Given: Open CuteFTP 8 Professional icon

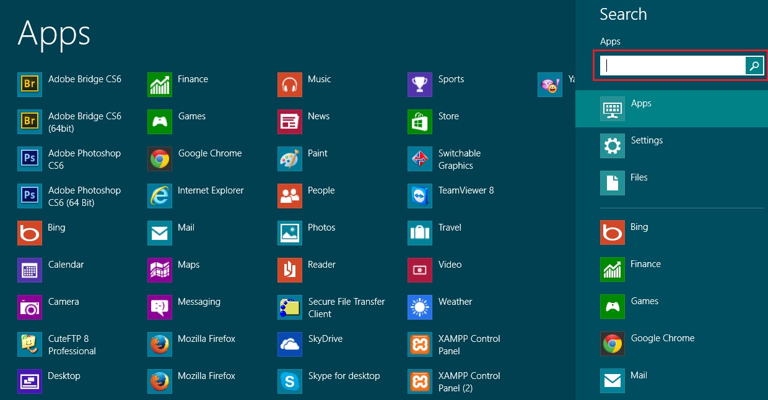Looking at the screenshot, I should click(30, 344).
